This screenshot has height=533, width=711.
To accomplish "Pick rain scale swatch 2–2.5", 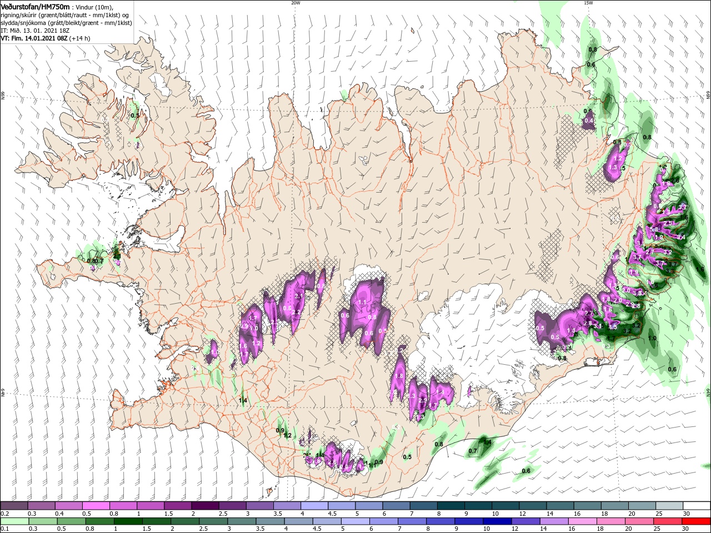I will pyautogui.click(x=184, y=521).
